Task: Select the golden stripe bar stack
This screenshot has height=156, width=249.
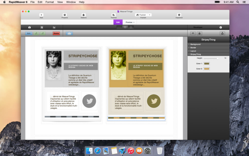Action: [x=136, y=118]
